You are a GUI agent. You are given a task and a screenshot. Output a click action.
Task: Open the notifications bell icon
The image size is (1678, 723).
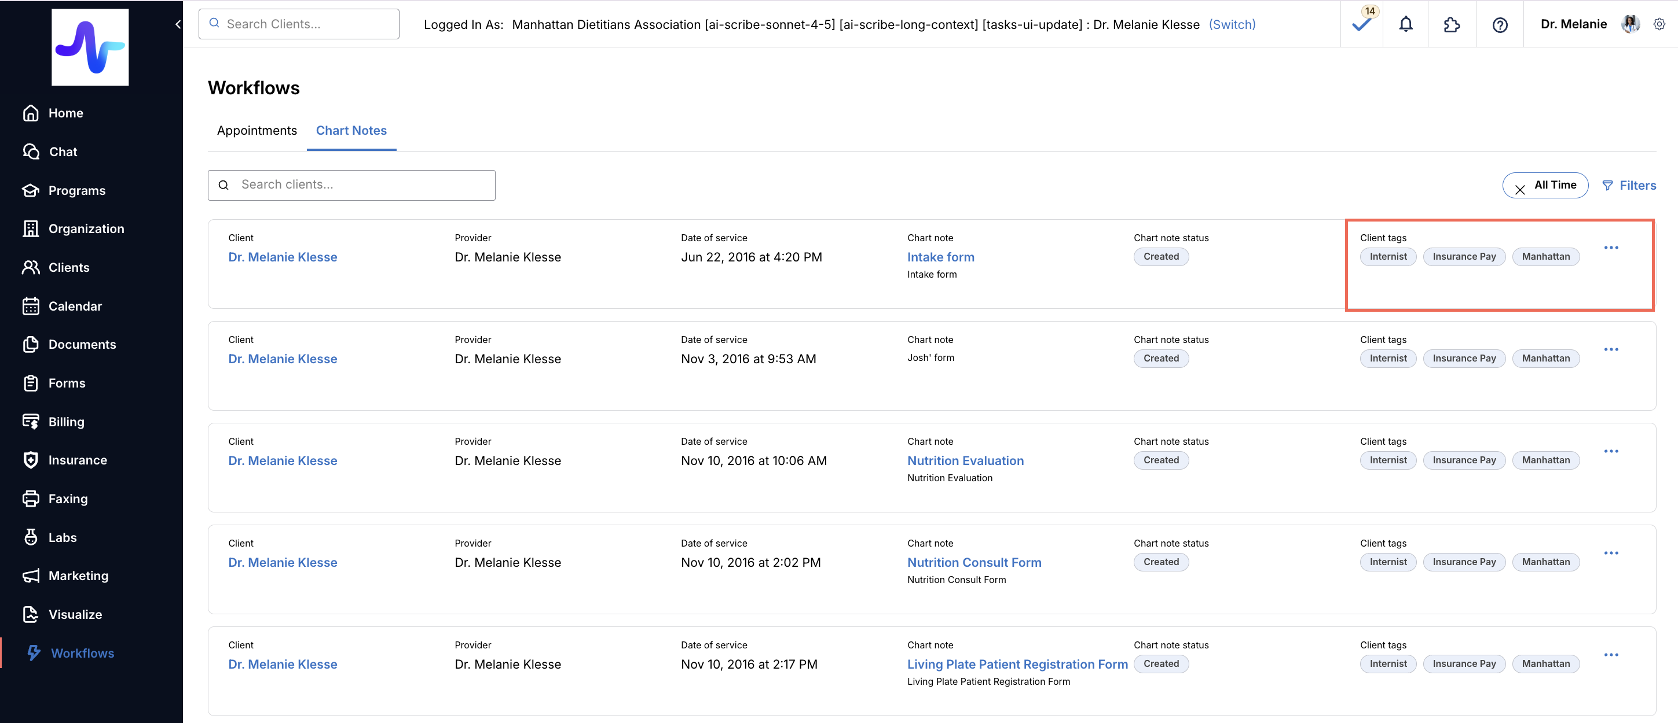pyautogui.click(x=1406, y=25)
